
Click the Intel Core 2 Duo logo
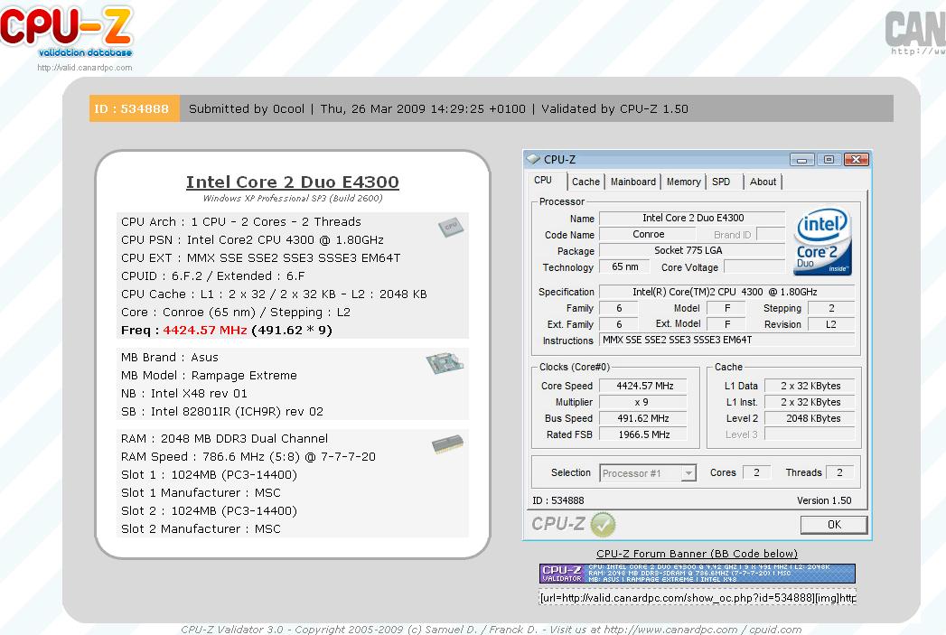click(x=823, y=242)
